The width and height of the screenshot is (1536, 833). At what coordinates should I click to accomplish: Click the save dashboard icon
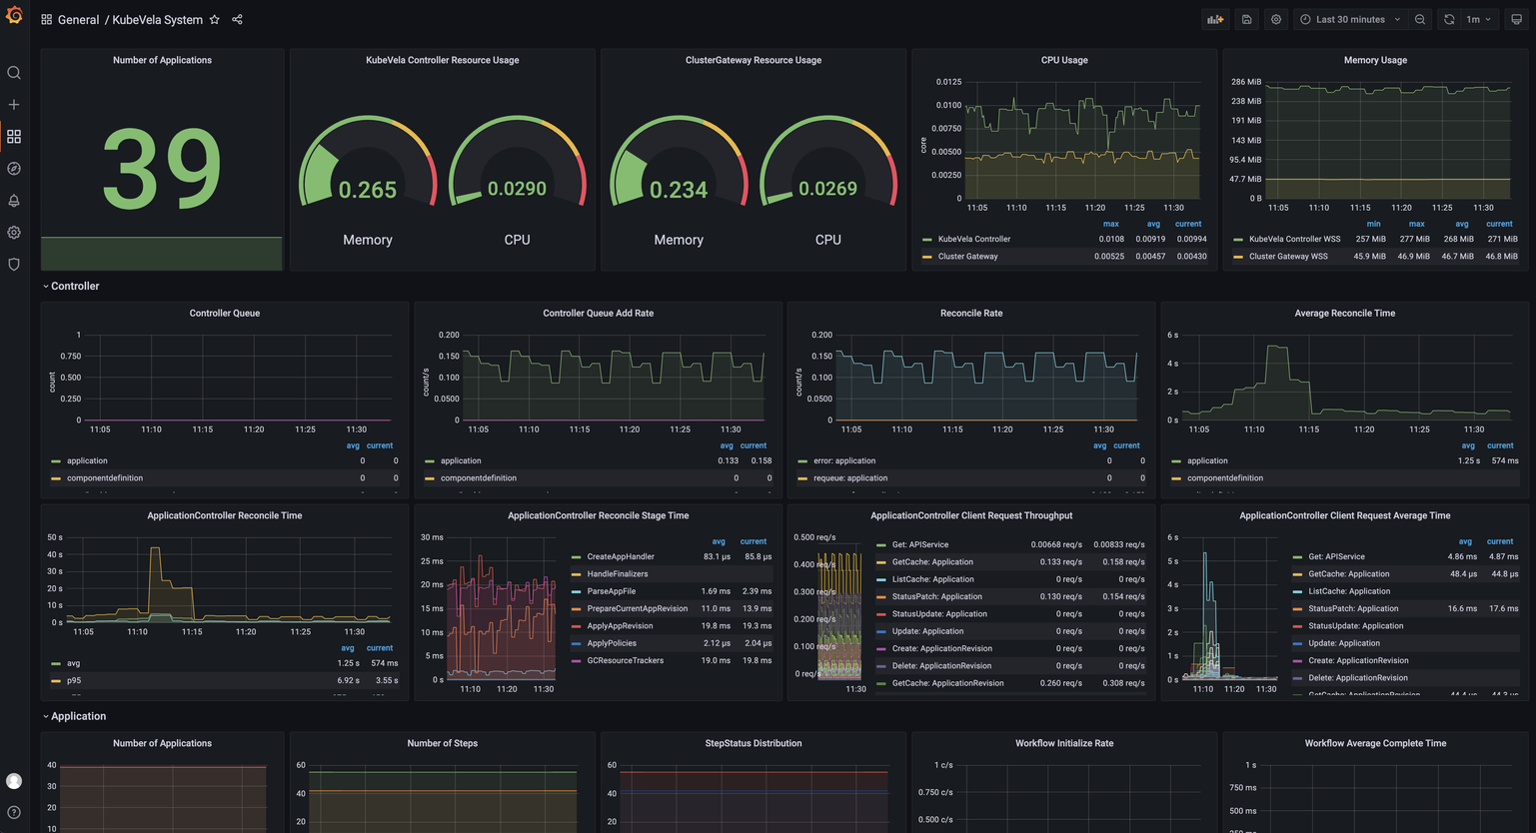coord(1246,20)
